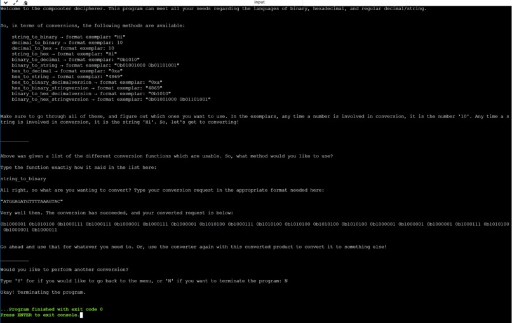Image resolution: width=512 pixels, height=323 pixels.
Task: Click the 'hex_to_decimal' method line
Action: pyautogui.click(x=67, y=71)
